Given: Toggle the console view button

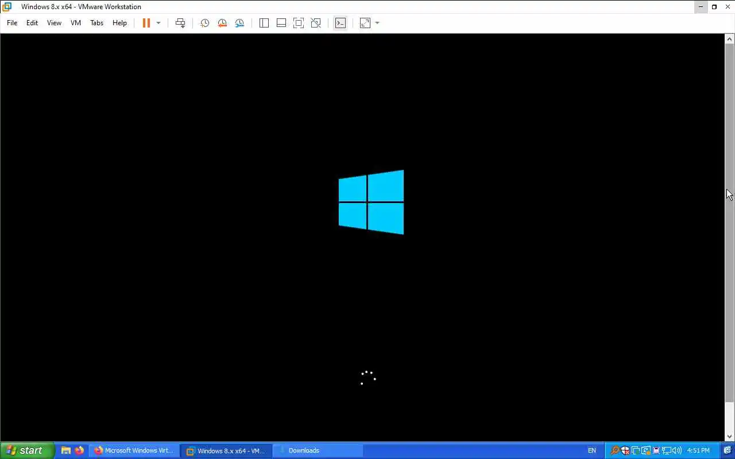Looking at the screenshot, I should click(x=341, y=23).
